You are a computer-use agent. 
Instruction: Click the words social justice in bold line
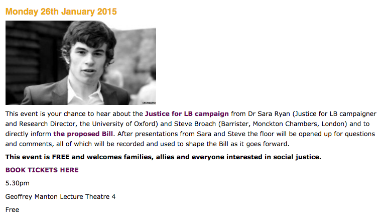click(x=296, y=157)
